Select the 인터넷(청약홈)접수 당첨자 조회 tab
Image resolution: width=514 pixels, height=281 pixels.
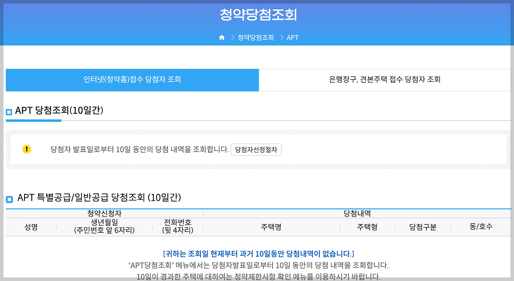[x=133, y=80]
